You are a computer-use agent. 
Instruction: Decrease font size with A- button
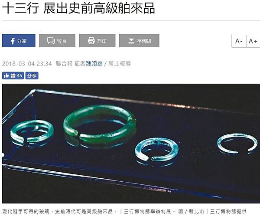click(239, 41)
